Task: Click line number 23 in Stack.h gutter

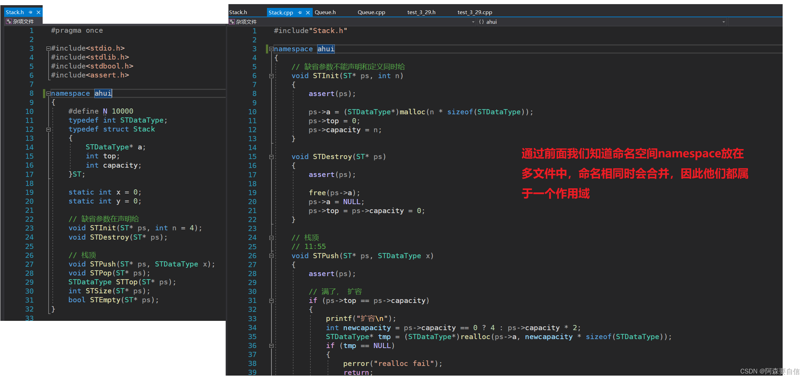Action: (x=29, y=228)
